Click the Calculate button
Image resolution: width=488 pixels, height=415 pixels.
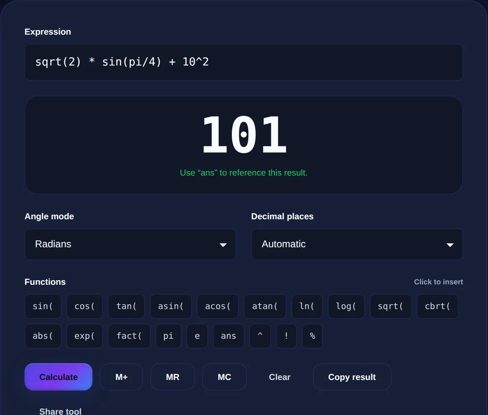[58, 377]
